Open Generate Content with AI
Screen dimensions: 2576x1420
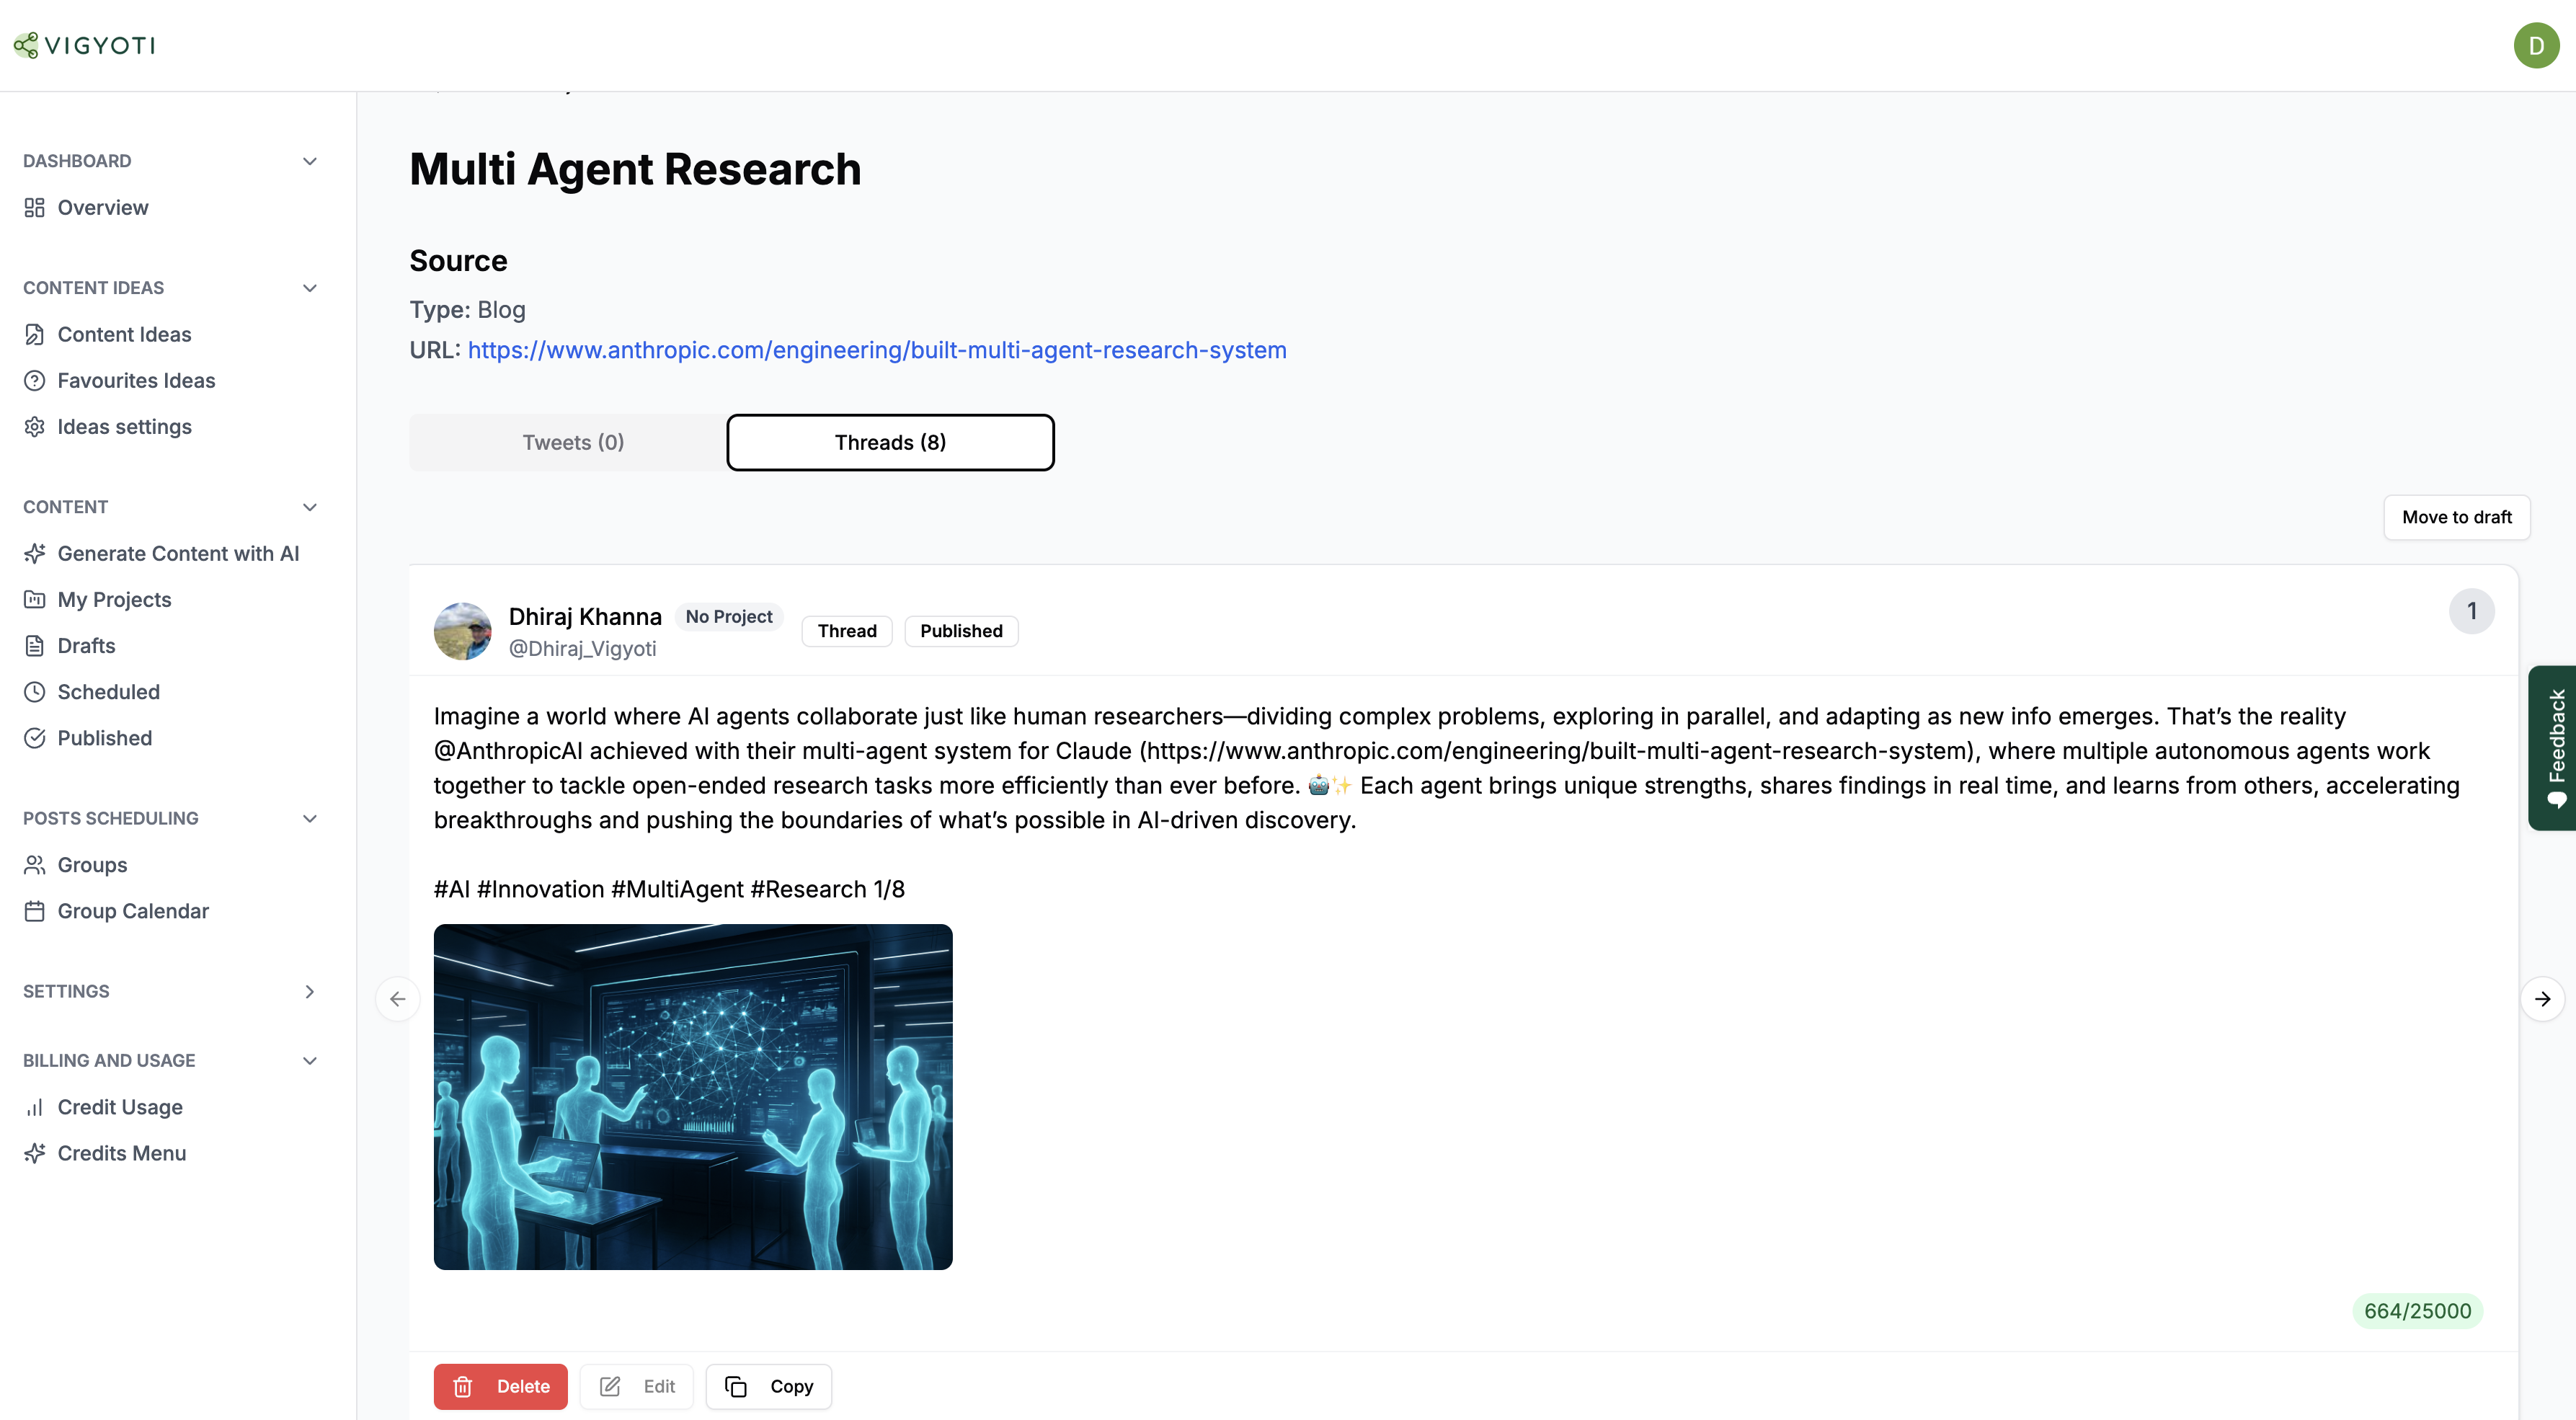coord(178,554)
